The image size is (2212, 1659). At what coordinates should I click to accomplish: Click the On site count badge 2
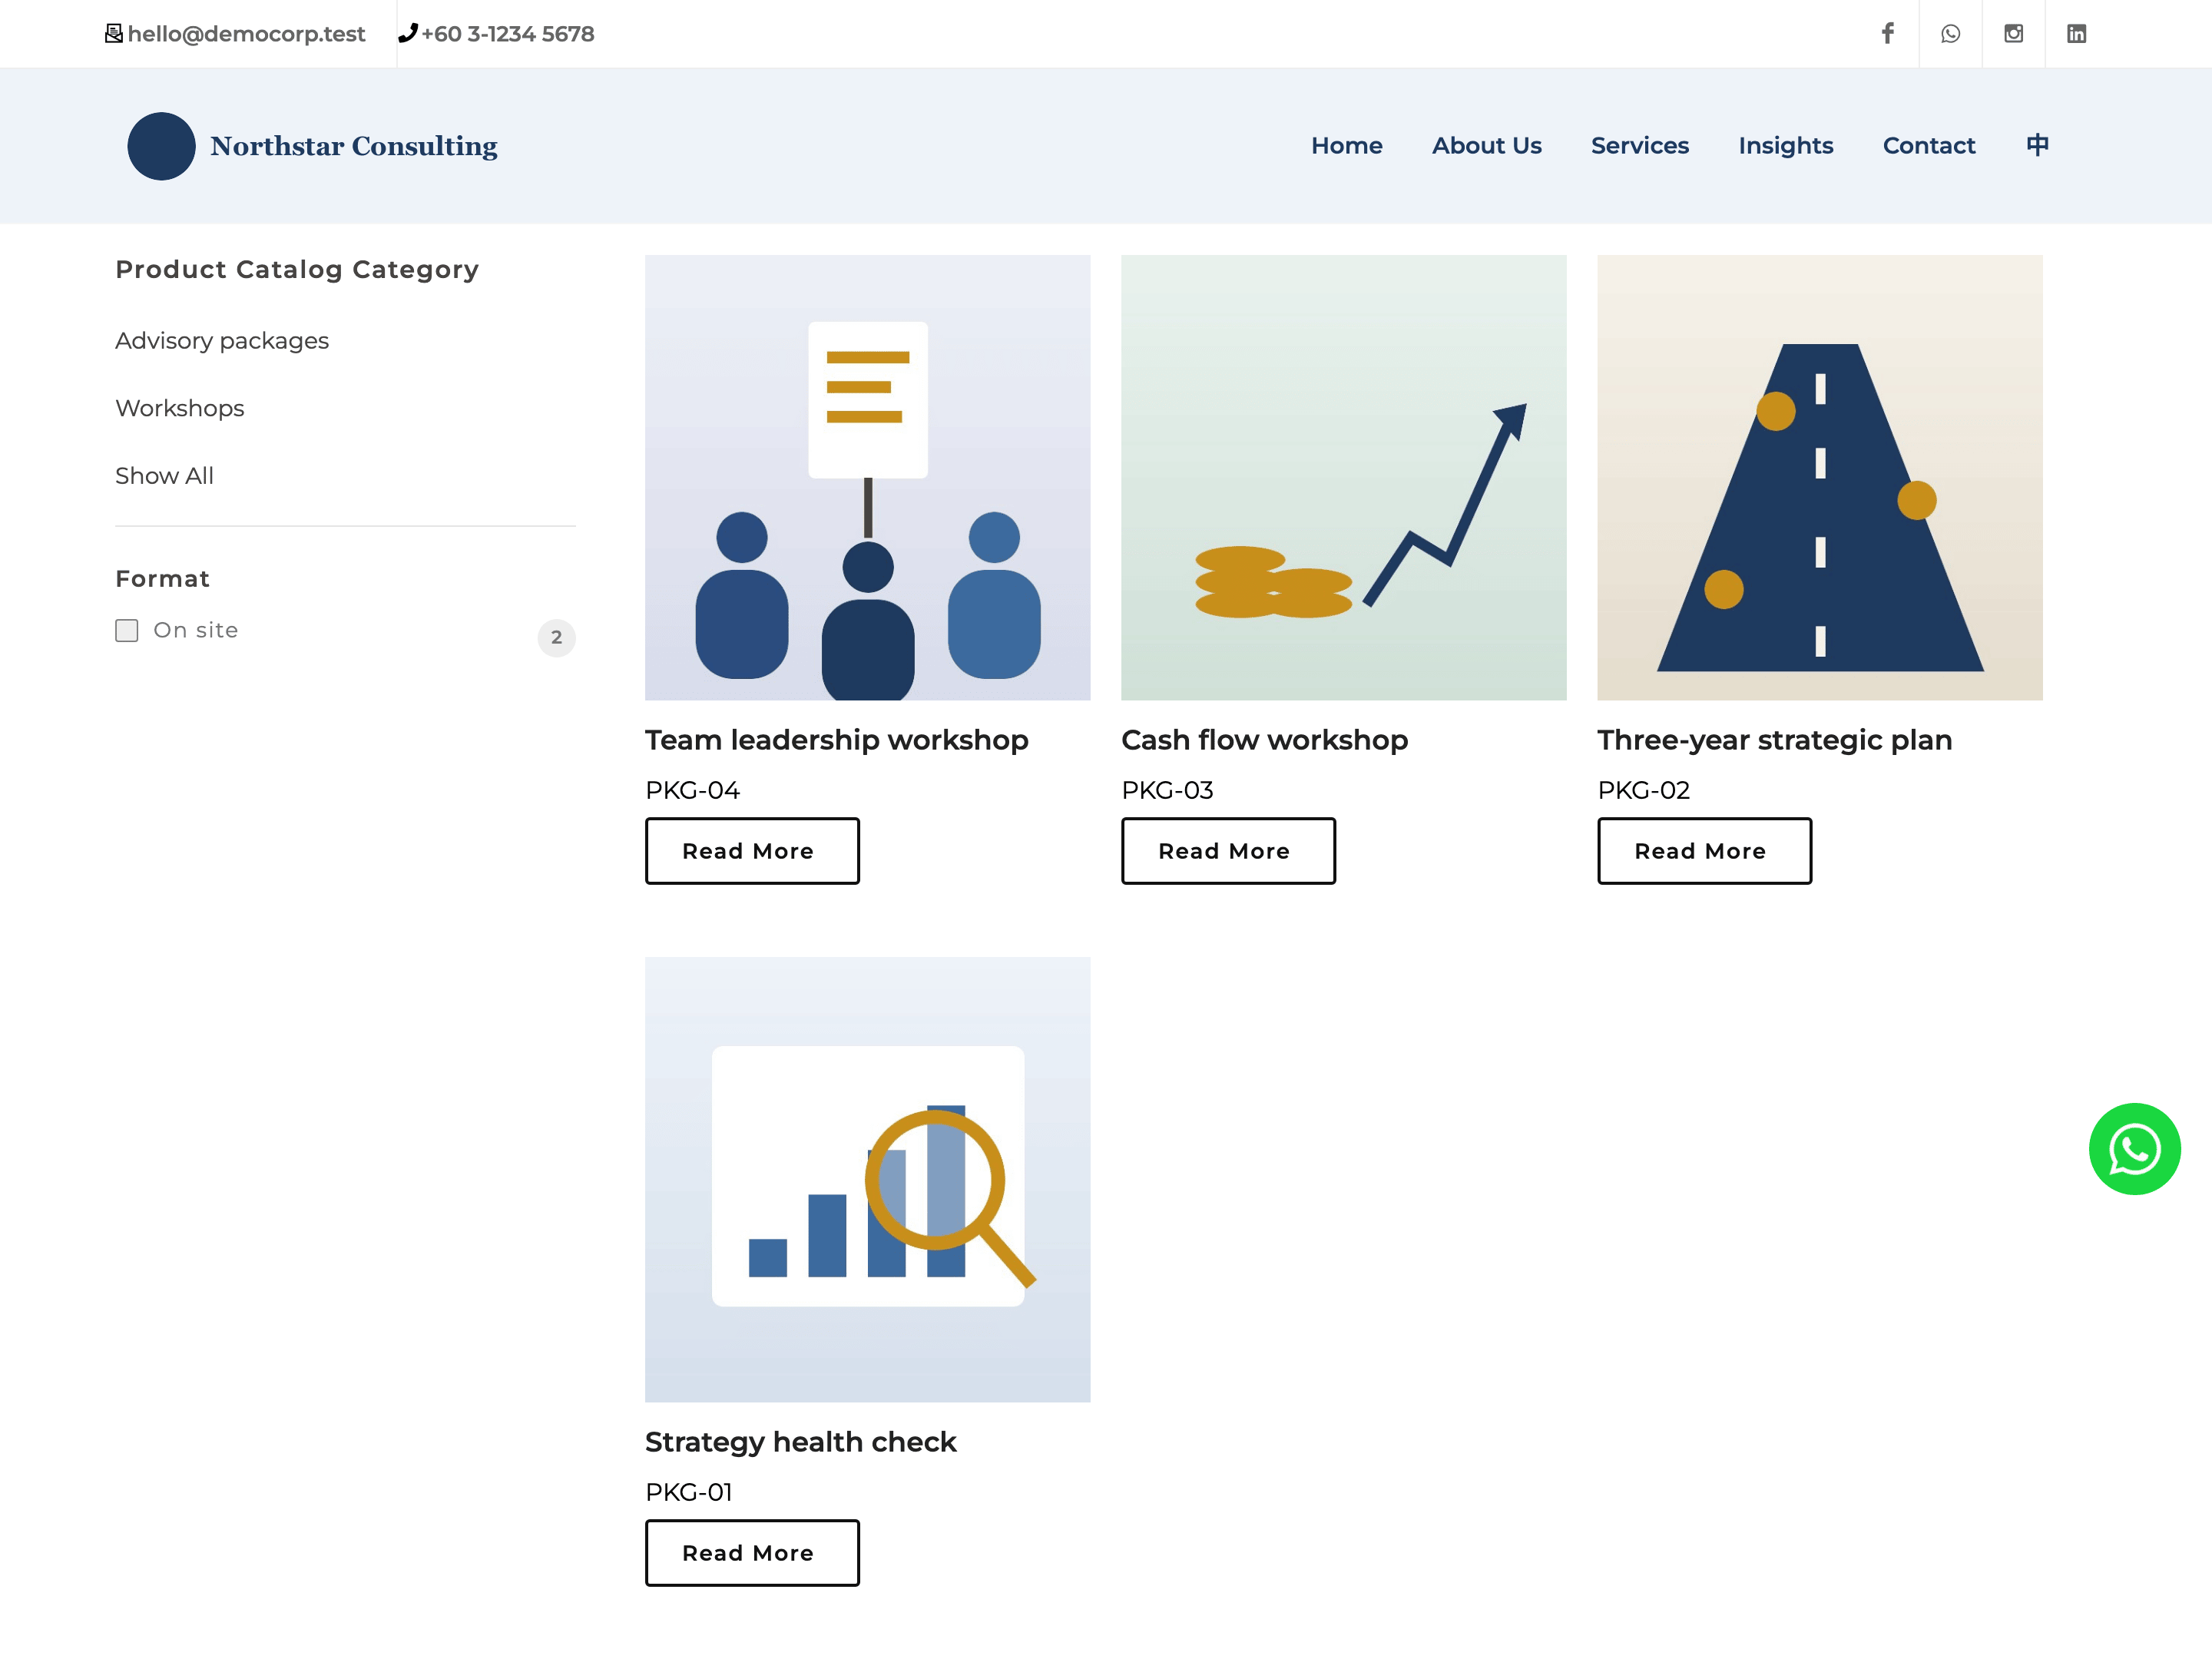tap(556, 638)
